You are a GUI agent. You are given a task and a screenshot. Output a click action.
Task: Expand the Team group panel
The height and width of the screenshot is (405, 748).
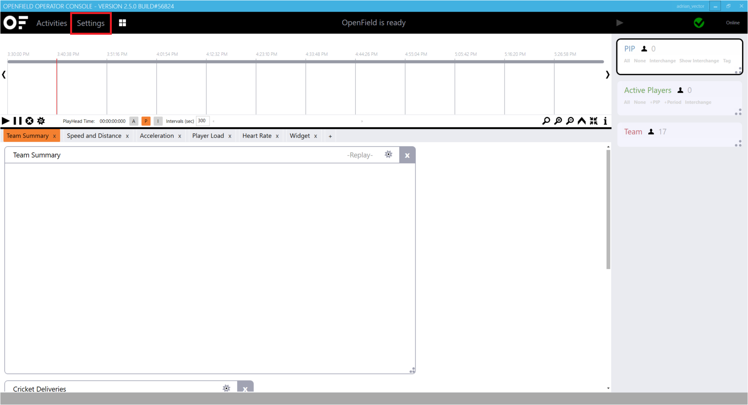(633, 132)
